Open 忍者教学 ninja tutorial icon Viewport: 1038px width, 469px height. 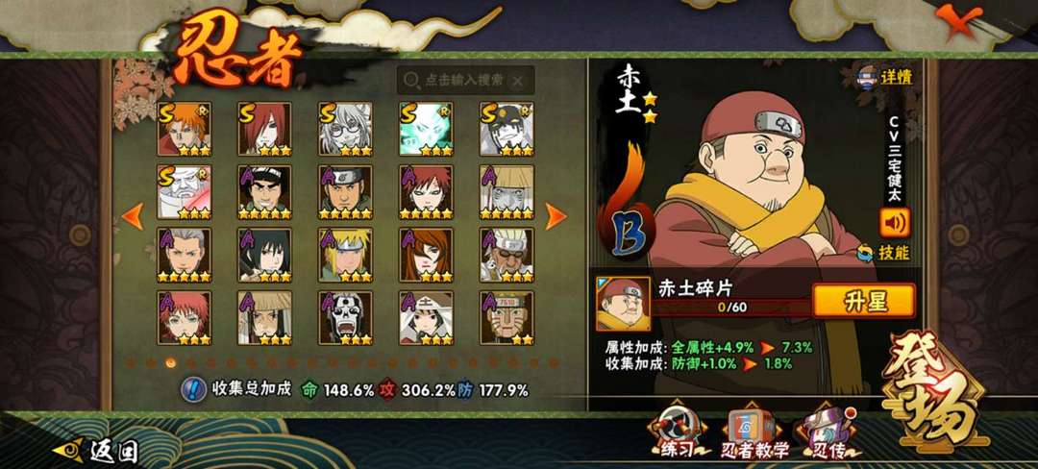[x=754, y=434]
